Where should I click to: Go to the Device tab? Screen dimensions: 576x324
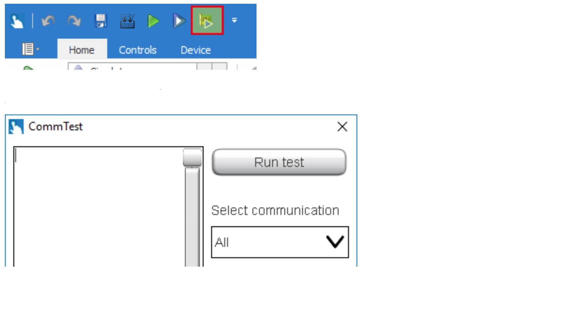(x=196, y=50)
